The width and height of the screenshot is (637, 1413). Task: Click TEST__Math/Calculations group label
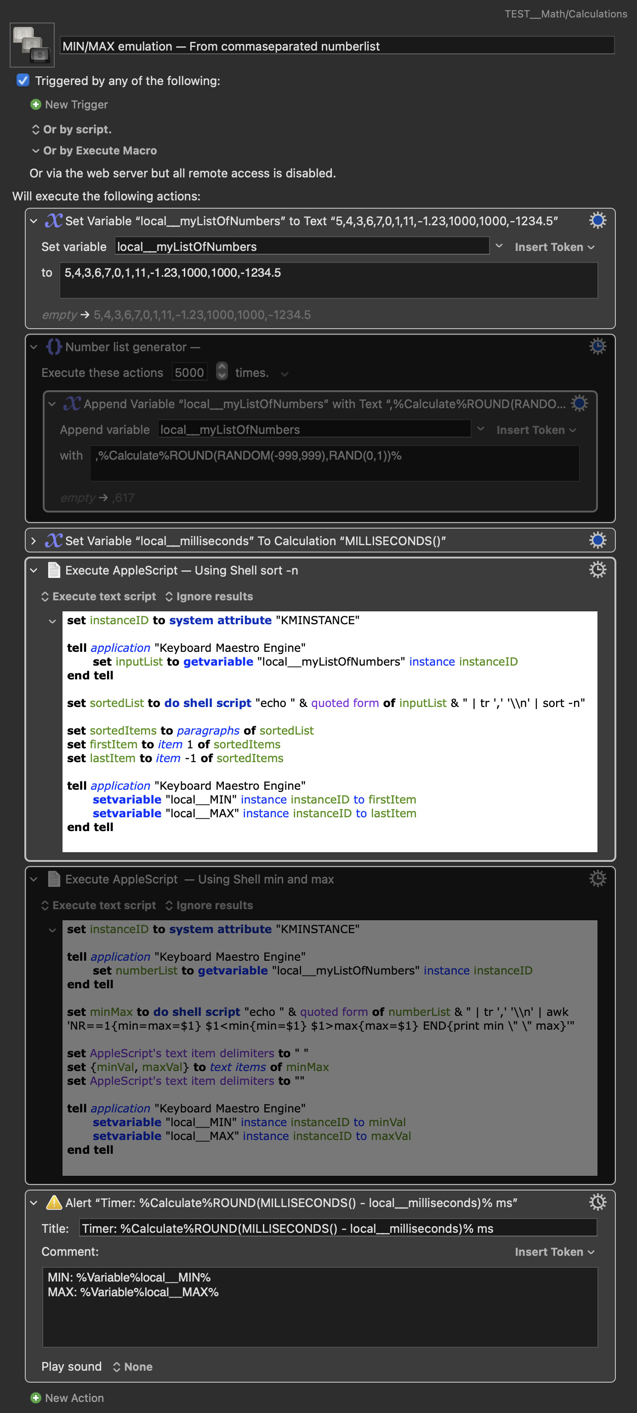click(566, 14)
